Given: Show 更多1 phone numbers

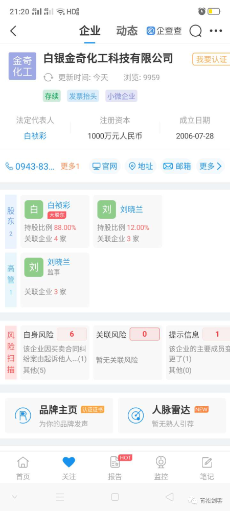Looking at the screenshot, I should pos(70,166).
